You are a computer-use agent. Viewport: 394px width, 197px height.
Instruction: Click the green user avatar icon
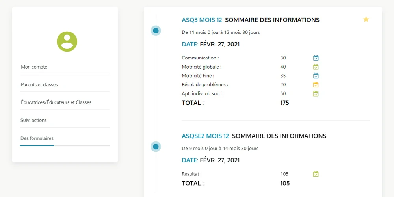coord(67,42)
